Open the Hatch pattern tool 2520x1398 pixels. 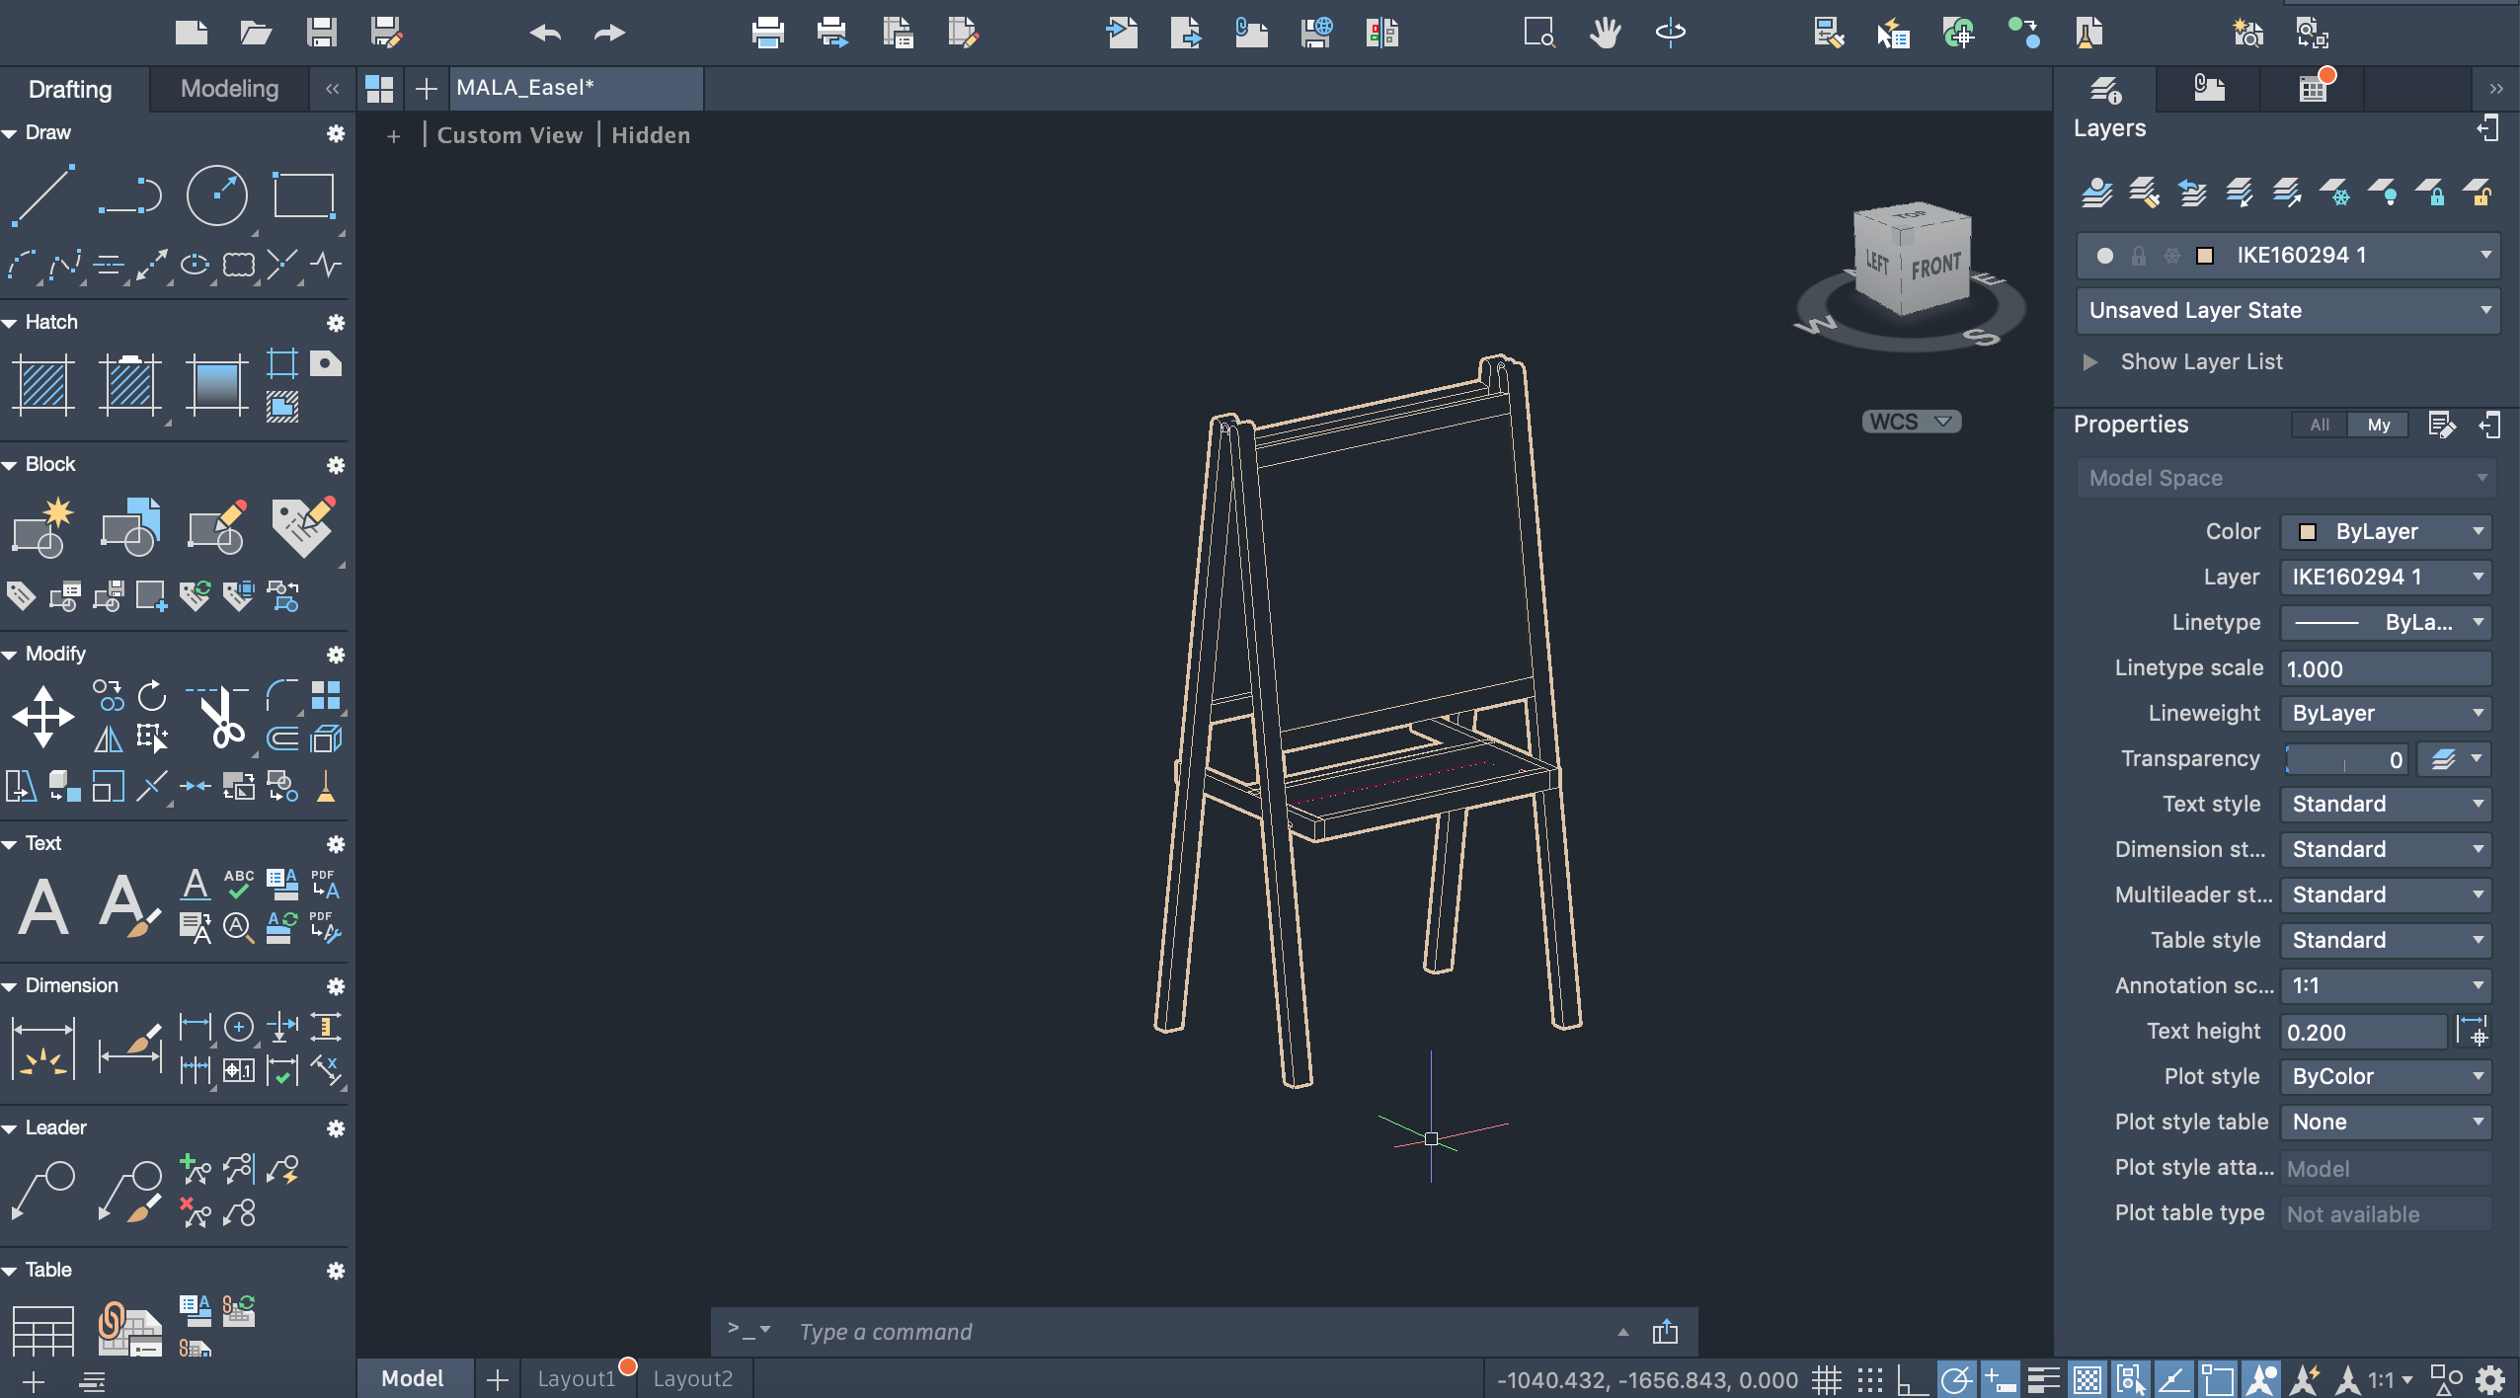point(43,385)
